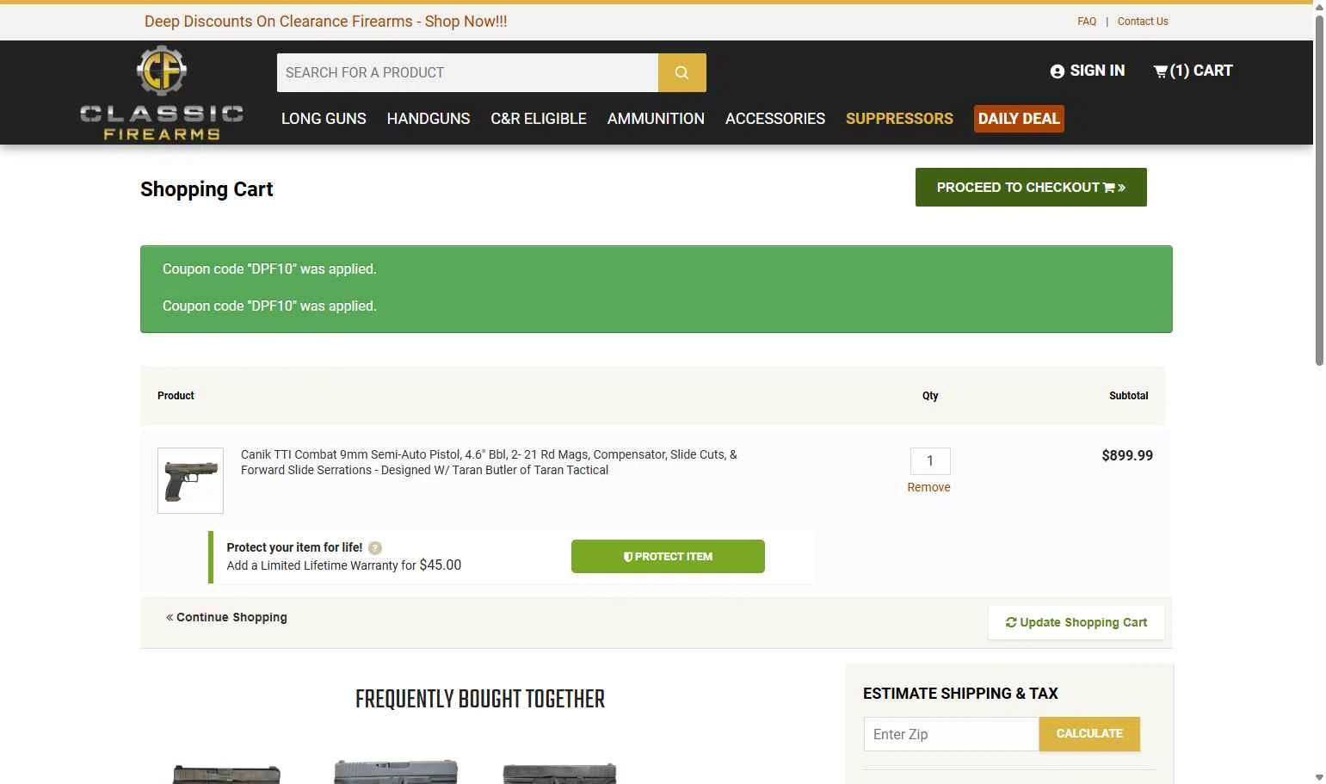The image size is (1326, 784).
Task: Open the Canik TTI Combat product title
Action: pos(489,462)
